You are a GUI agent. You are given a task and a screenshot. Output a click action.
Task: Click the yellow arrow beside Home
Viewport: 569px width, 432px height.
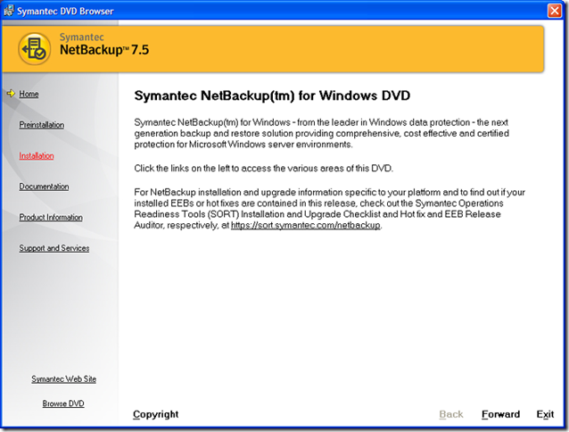(11, 94)
